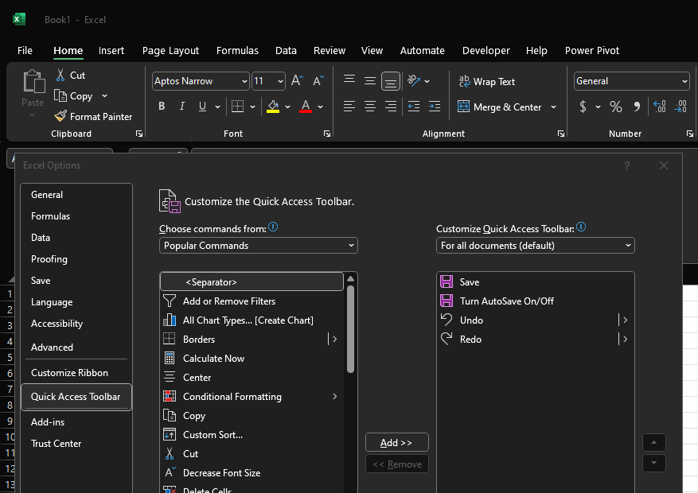Click the Accounting Number Format dollar icon
Image resolution: width=698 pixels, height=493 pixels.
tap(583, 107)
